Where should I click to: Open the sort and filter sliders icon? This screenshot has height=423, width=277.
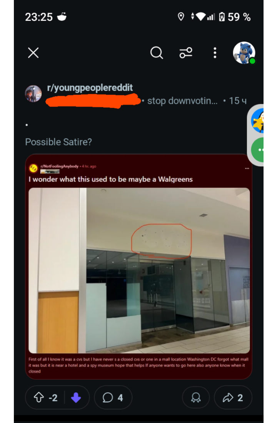(186, 53)
